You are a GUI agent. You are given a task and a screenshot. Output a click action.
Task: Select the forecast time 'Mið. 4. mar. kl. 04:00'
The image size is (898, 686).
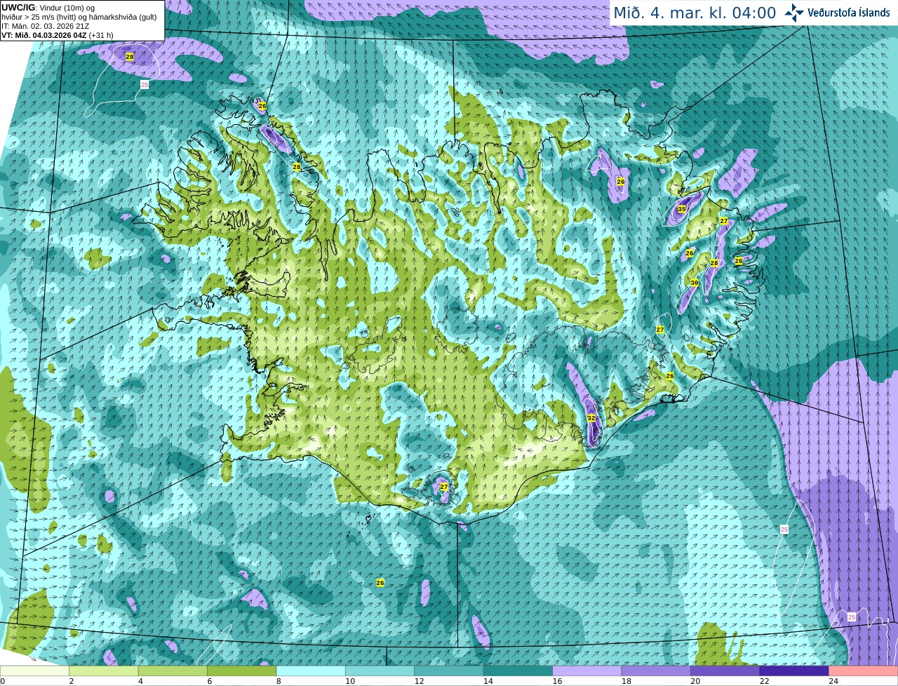[695, 13]
